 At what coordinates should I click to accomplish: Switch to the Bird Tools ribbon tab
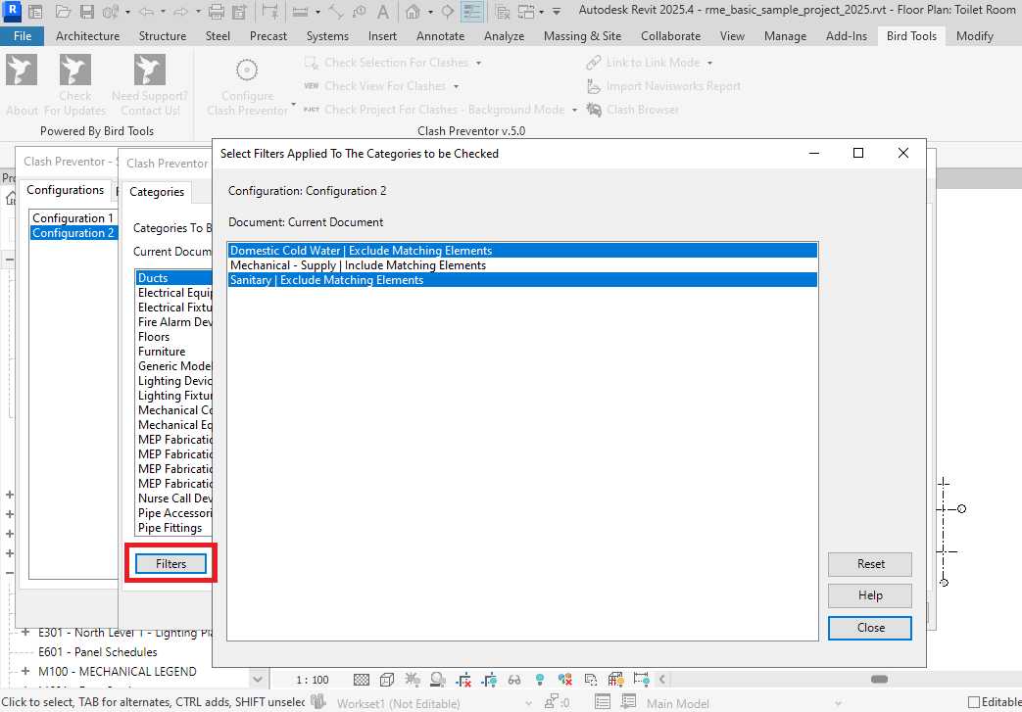(911, 36)
